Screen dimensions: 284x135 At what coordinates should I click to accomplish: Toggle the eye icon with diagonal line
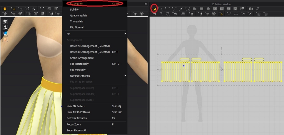pos(250,14)
